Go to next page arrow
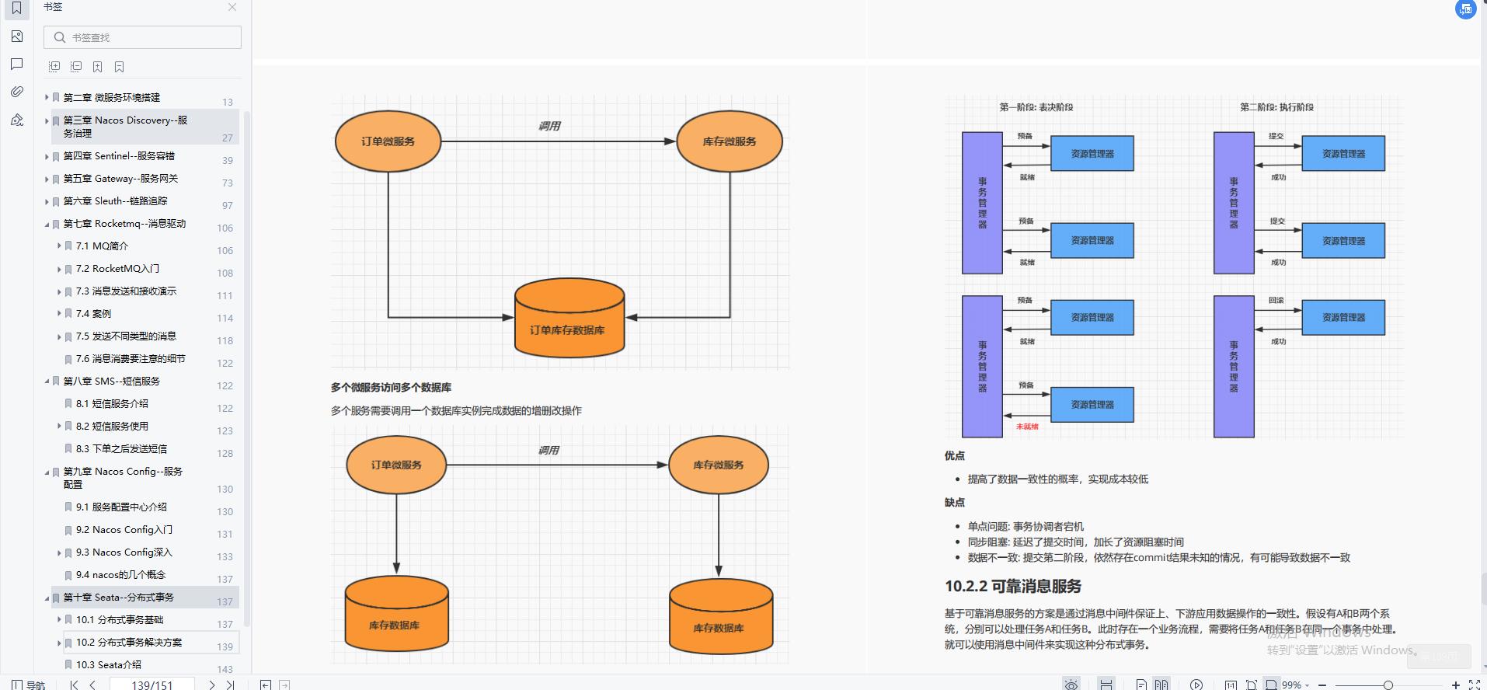This screenshot has width=1487, height=690. click(x=211, y=685)
